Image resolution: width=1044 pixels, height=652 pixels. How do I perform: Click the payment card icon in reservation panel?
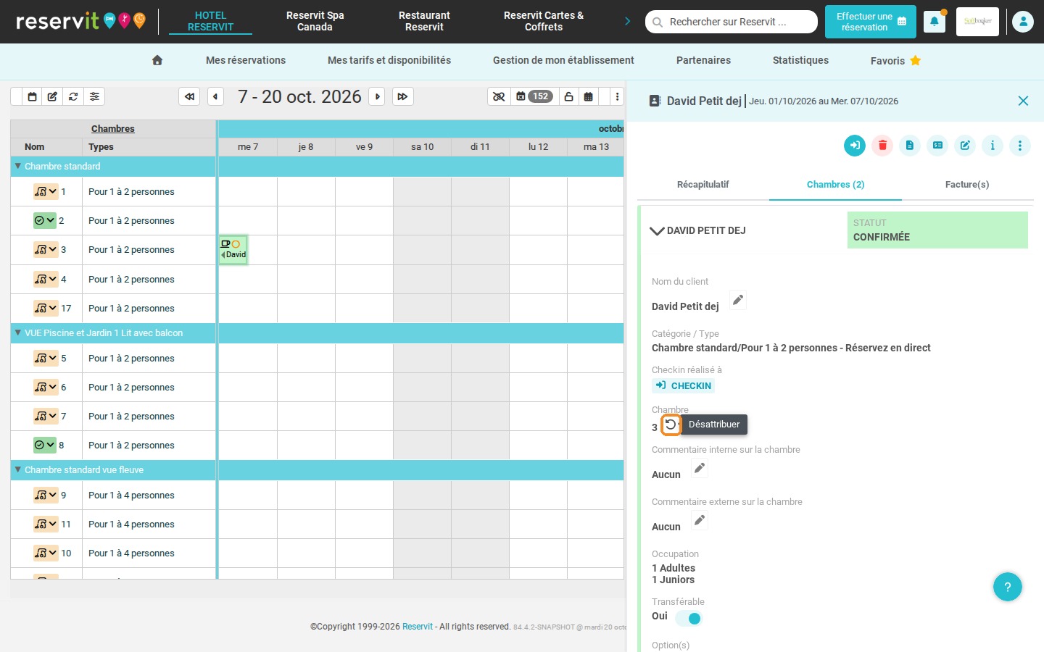937,146
